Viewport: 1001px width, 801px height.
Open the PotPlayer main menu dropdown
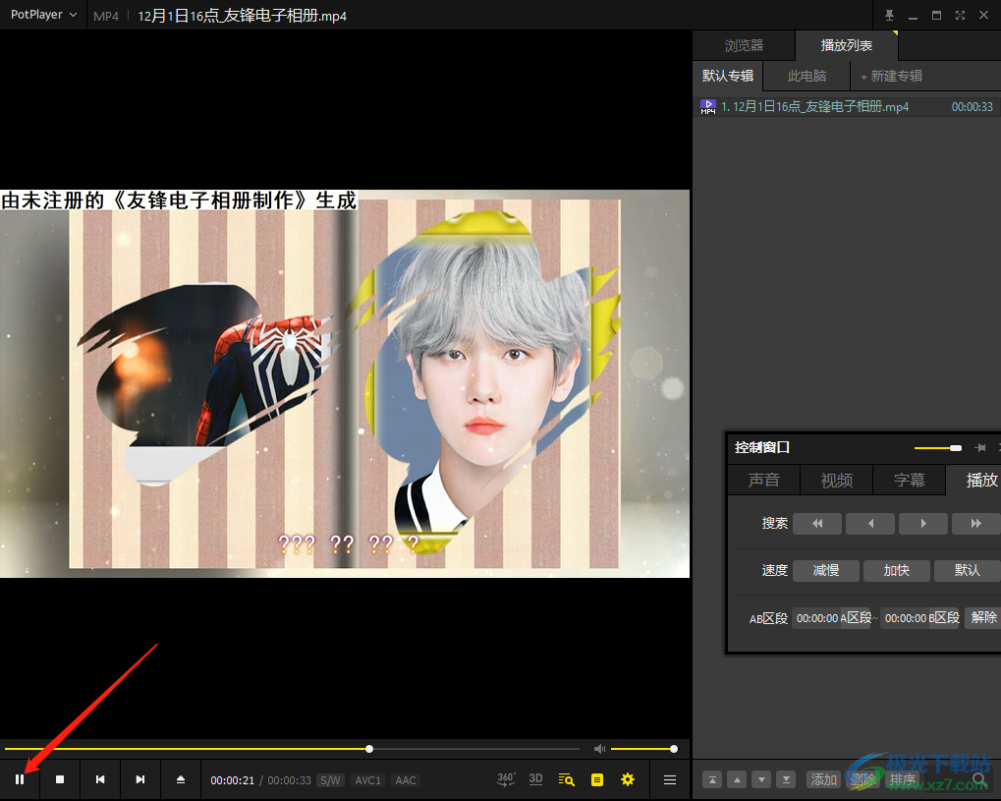(43, 15)
